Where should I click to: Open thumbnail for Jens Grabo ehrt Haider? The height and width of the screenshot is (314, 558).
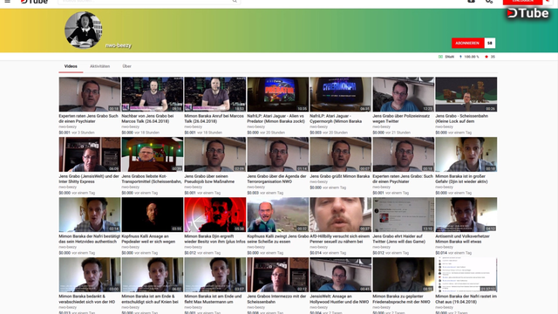pos(403,215)
